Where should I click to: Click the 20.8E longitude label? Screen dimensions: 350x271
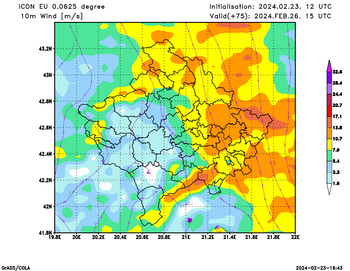[x=164, y=237]
